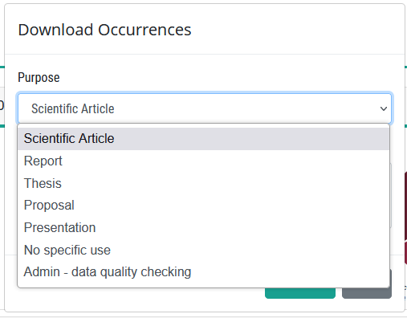Choose the Presentation purpose option
Screen dimensions: 407x318
203,228
